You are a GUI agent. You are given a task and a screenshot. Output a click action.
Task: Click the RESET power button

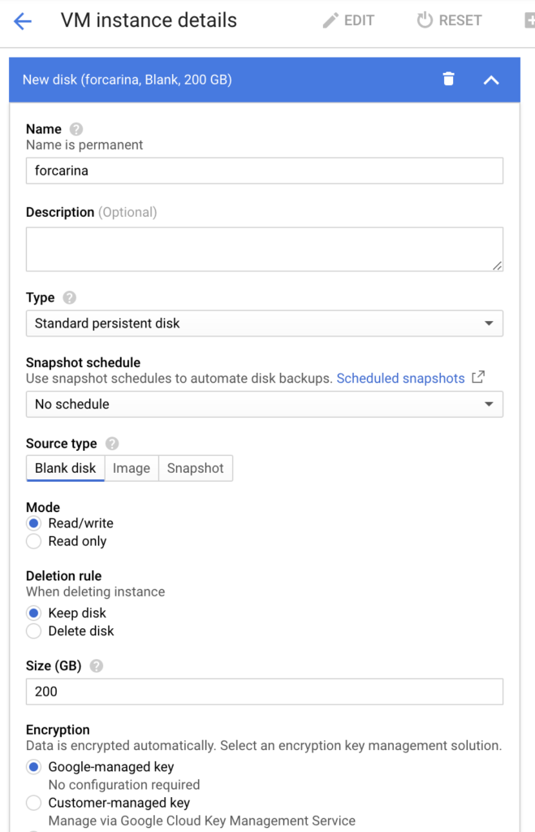(449, 21)
